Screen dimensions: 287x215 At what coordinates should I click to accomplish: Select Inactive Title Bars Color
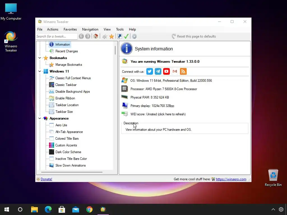[71, 159]
